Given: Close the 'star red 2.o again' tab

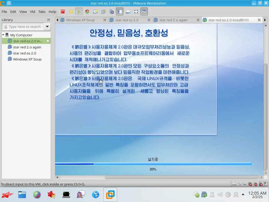Looking at the screenshot, I should [198, 20].
